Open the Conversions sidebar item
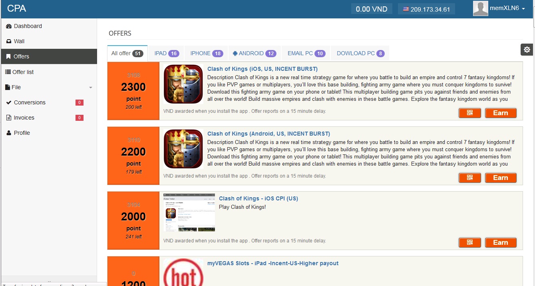 (x=49, y=102)
